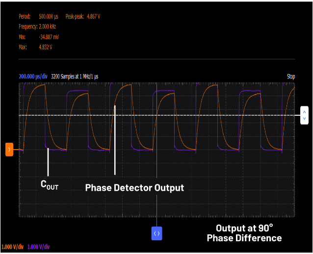Click the Period 500.000 µs measurement
The image size is (313, 254).
click(x=38, y=16)
